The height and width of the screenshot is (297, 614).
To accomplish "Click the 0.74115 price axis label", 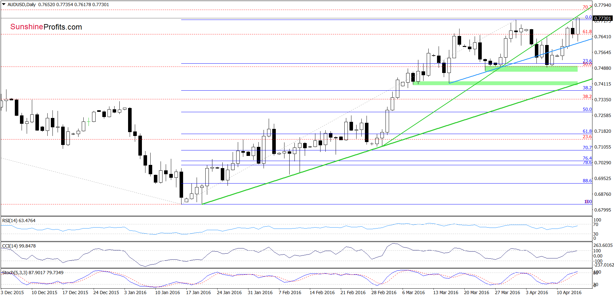I will (x=602, y=84).
